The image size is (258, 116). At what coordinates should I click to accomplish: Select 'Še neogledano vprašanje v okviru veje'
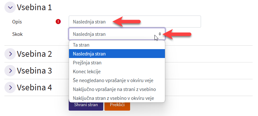(x=117, y=81)
